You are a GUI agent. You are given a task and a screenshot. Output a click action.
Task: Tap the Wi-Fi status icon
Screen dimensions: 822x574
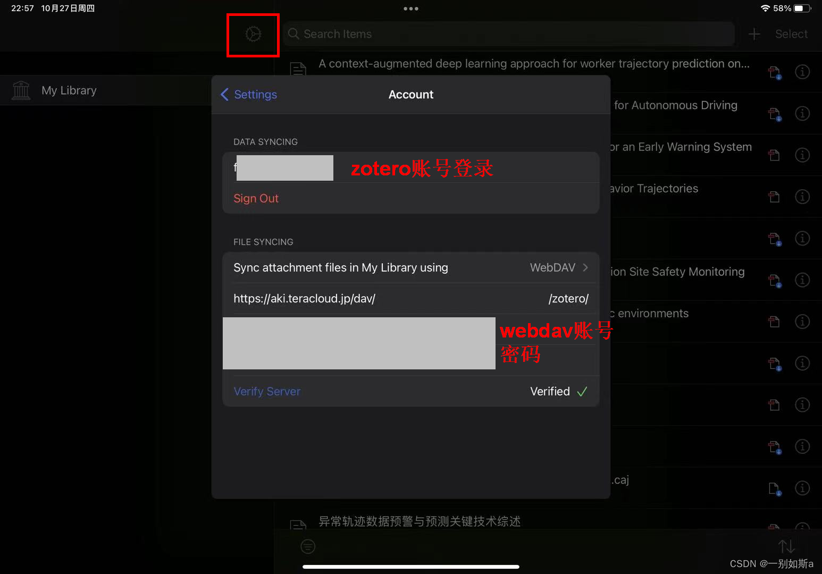(x=766, y=9)
